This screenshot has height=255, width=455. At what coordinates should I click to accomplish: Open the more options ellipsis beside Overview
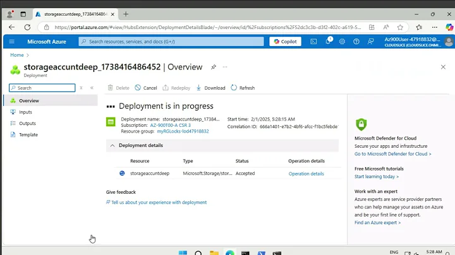[x=225, y=67]
